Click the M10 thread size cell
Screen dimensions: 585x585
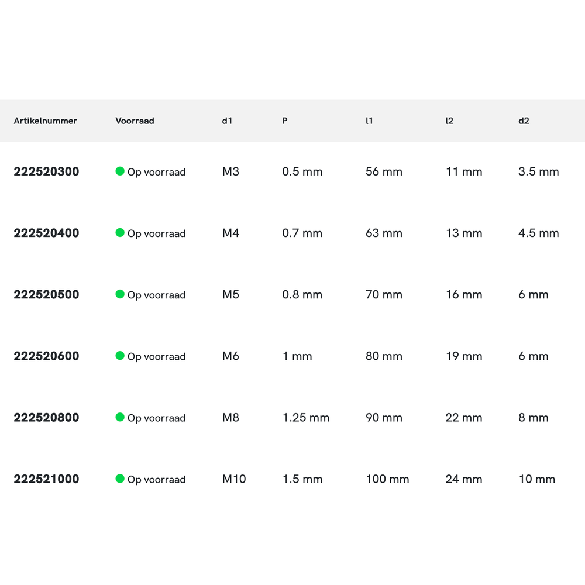234,479
